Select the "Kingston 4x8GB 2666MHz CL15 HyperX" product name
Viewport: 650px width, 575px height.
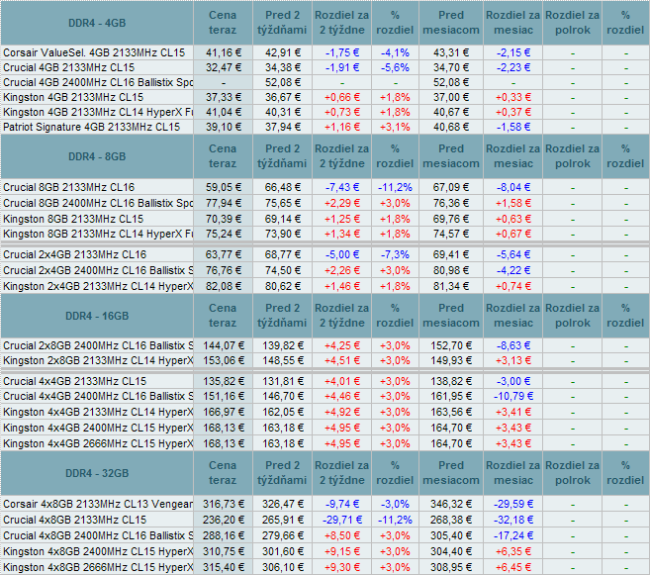click(x=98, y=567)
